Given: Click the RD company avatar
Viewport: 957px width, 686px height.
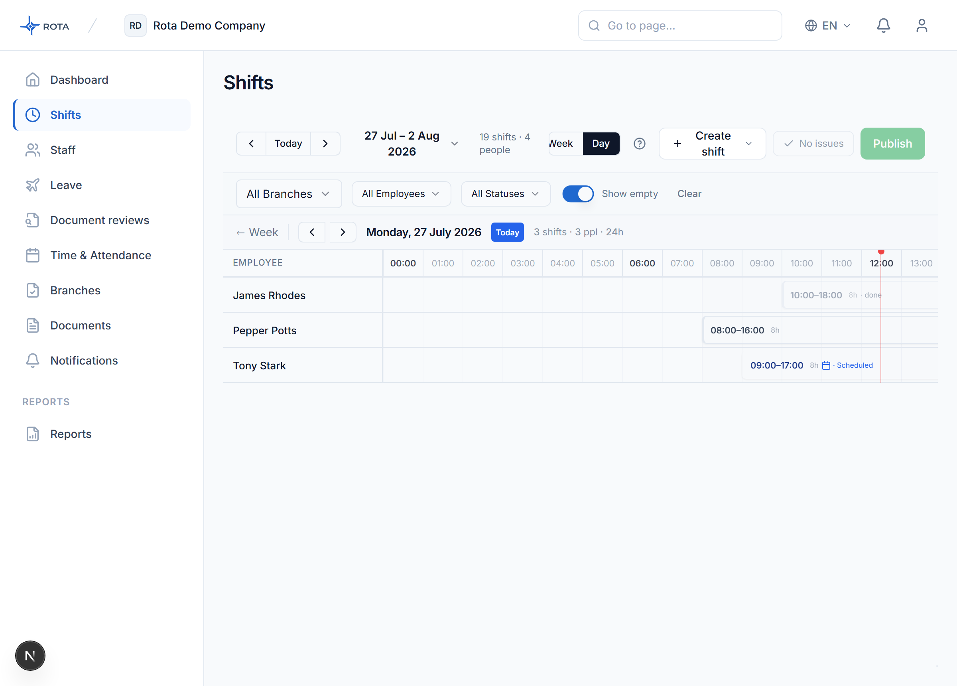Looking at the screenshot, I should pos(135,26).
